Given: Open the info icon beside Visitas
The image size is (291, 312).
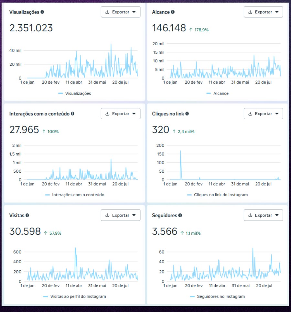Looking at the screenshot, I should tap(27, 215).
